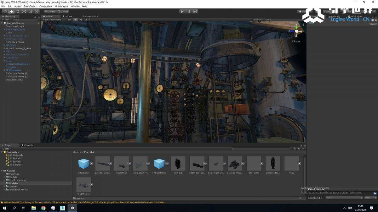Click the Project panel search field

pos(261,149)
